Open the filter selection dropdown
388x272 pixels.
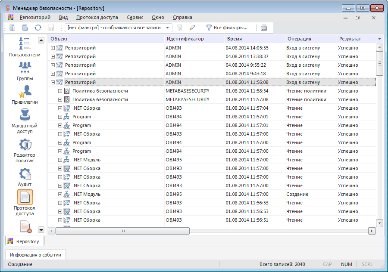click(x=168, y=28)
